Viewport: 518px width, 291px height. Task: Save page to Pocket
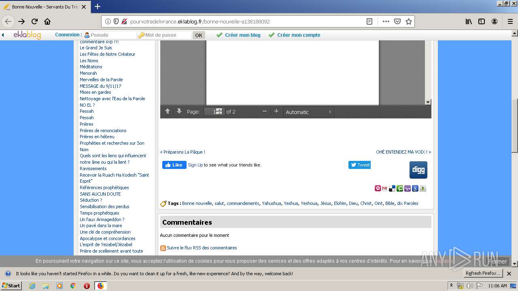pos(397,21)
